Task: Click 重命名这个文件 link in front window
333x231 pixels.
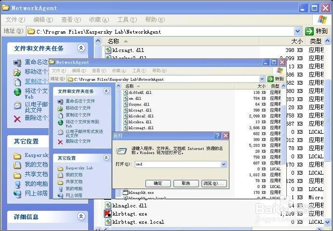Action: (x=80, y=101)
